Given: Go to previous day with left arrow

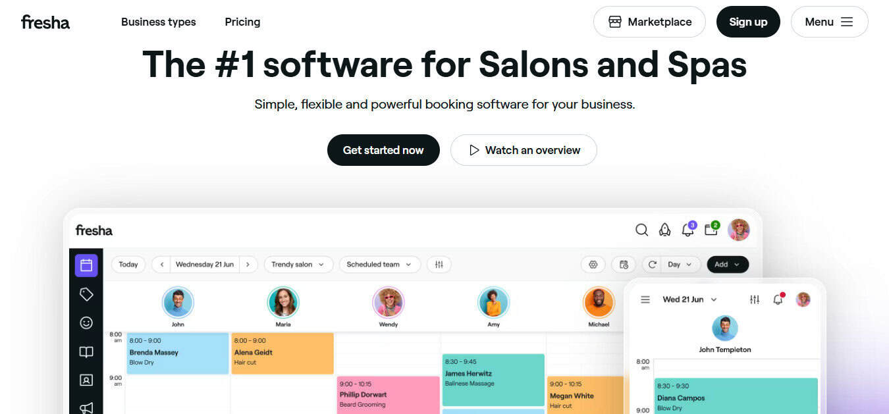Looking at the screenshot, I should click(161, 265).
